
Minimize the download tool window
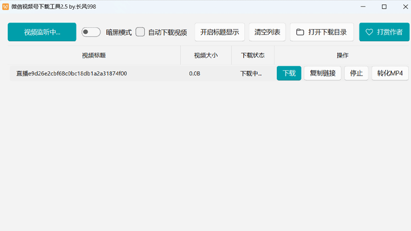point(362,7)
